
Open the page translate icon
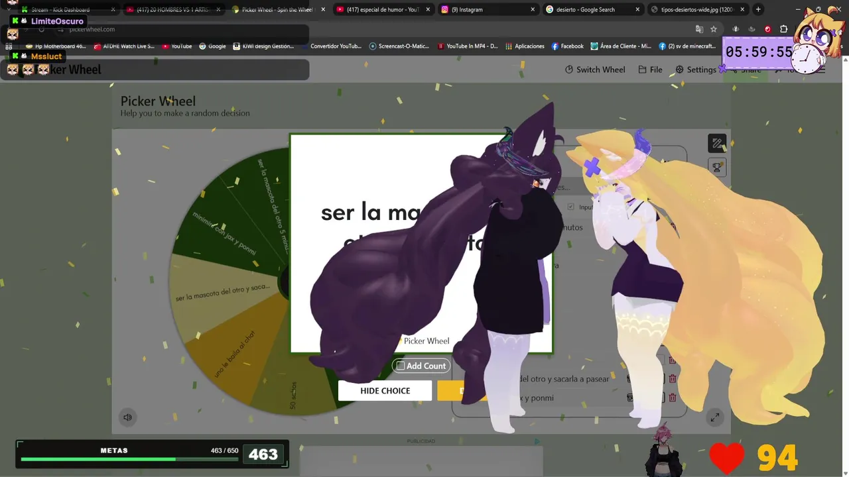tap(699, 29)
